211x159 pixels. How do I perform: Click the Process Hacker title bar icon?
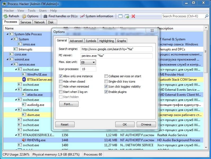(x=4, y=4)
